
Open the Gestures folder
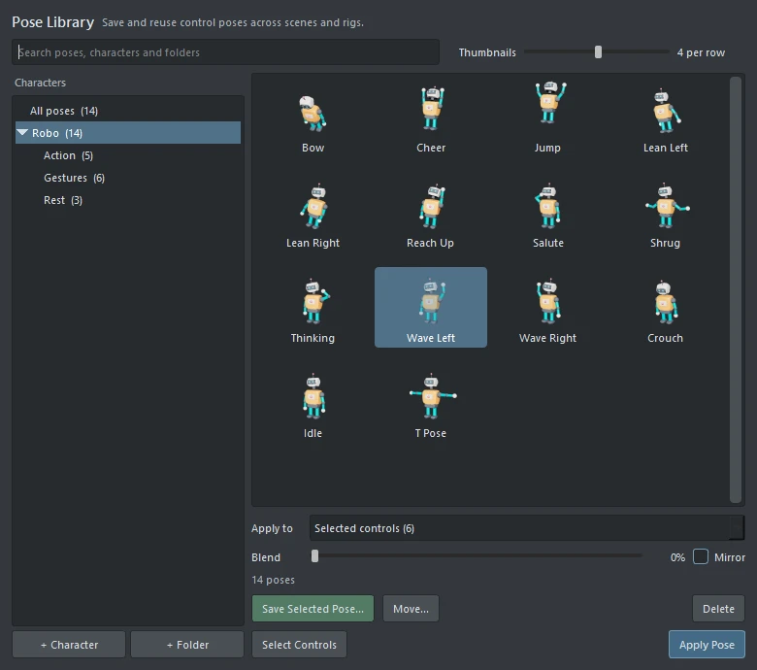point(74,178)
